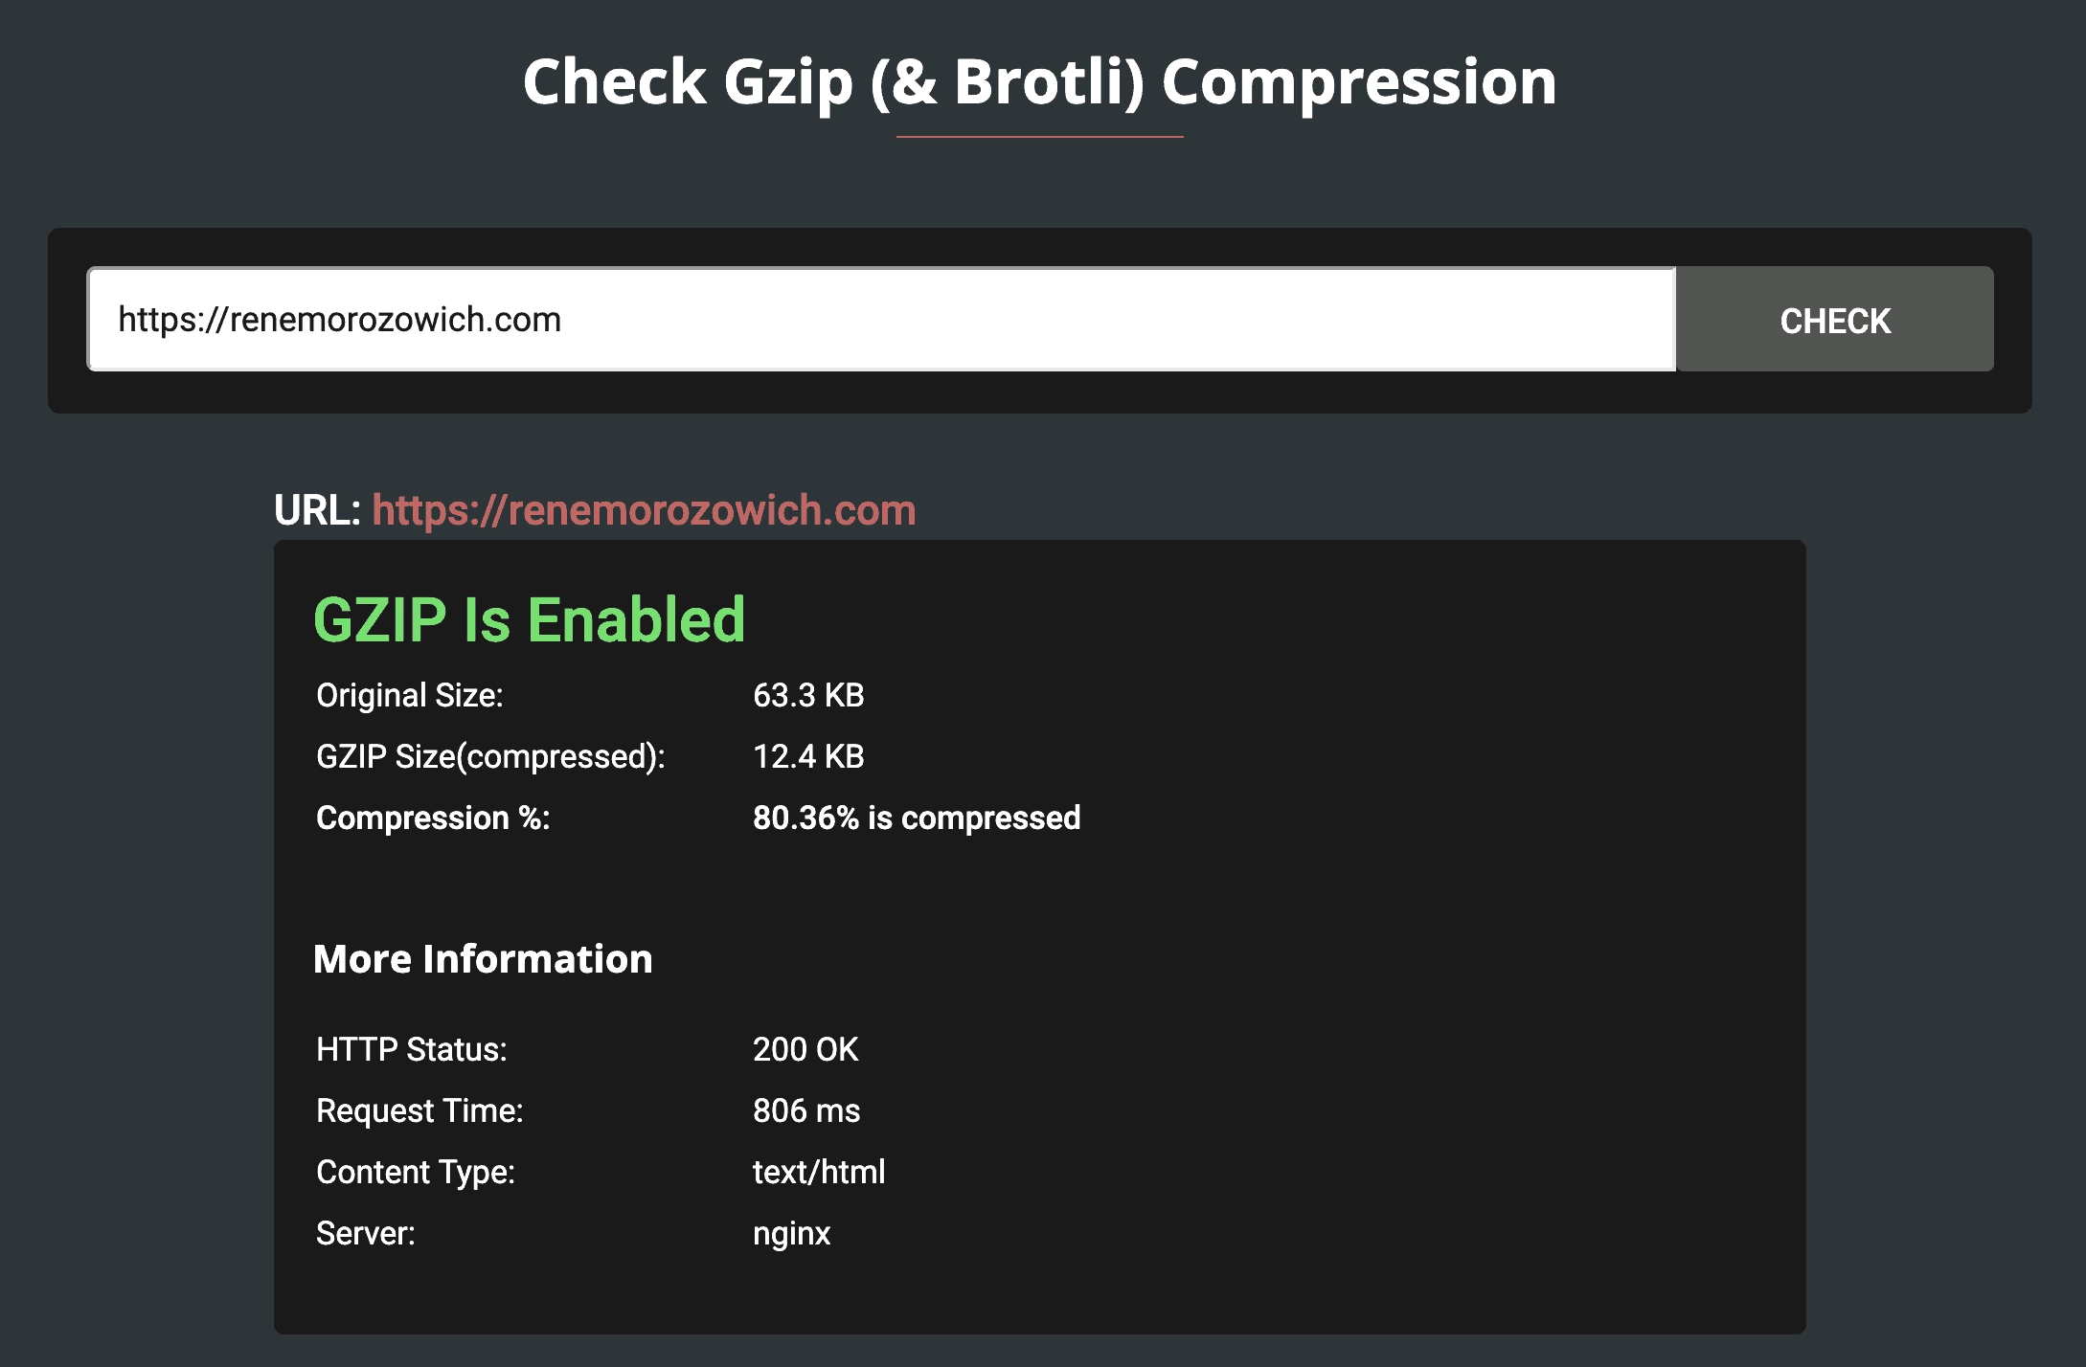Select the Content Type value text/html
The height and width of the screenshot is (1367, 2086).
[819, 1172]
